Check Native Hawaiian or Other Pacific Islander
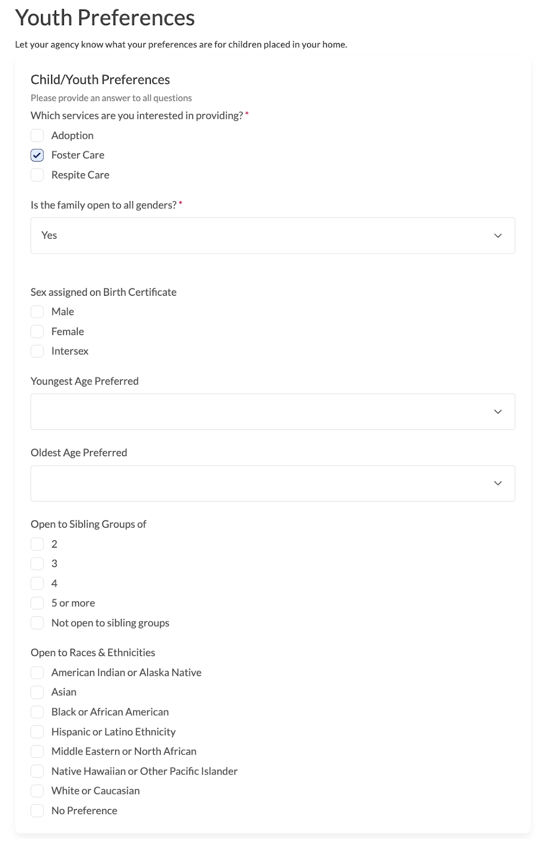The image size is (557, 842). pos(37,771)
